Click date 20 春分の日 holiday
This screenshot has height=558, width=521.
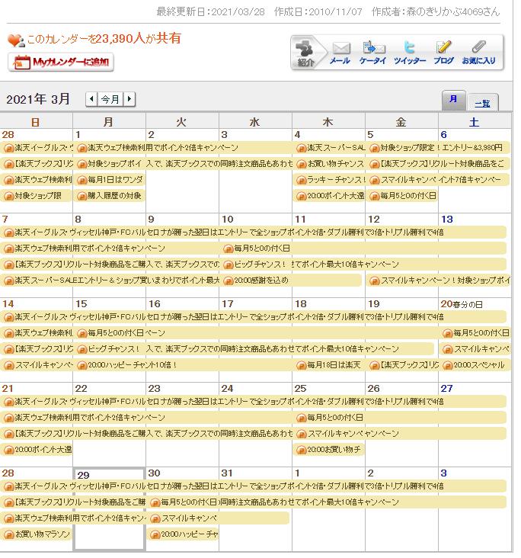[x=462, y=304]
